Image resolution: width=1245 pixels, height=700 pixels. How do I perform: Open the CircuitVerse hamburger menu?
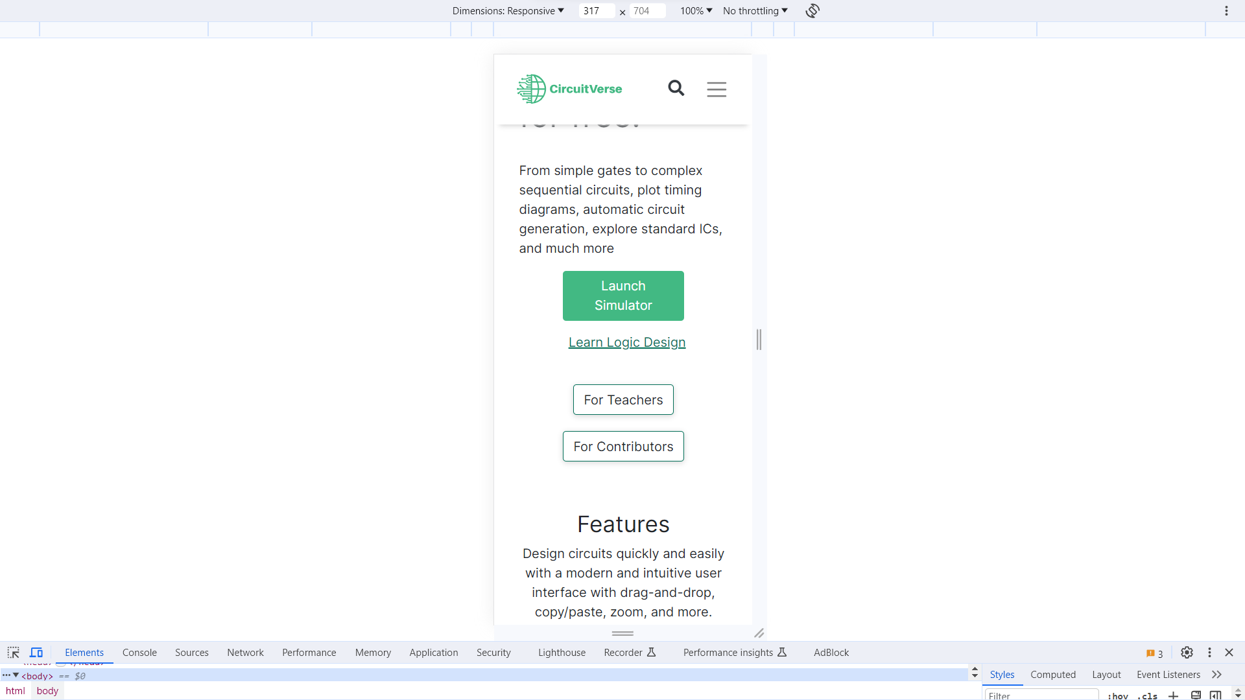pyautogui.click(x=717, y=89)
